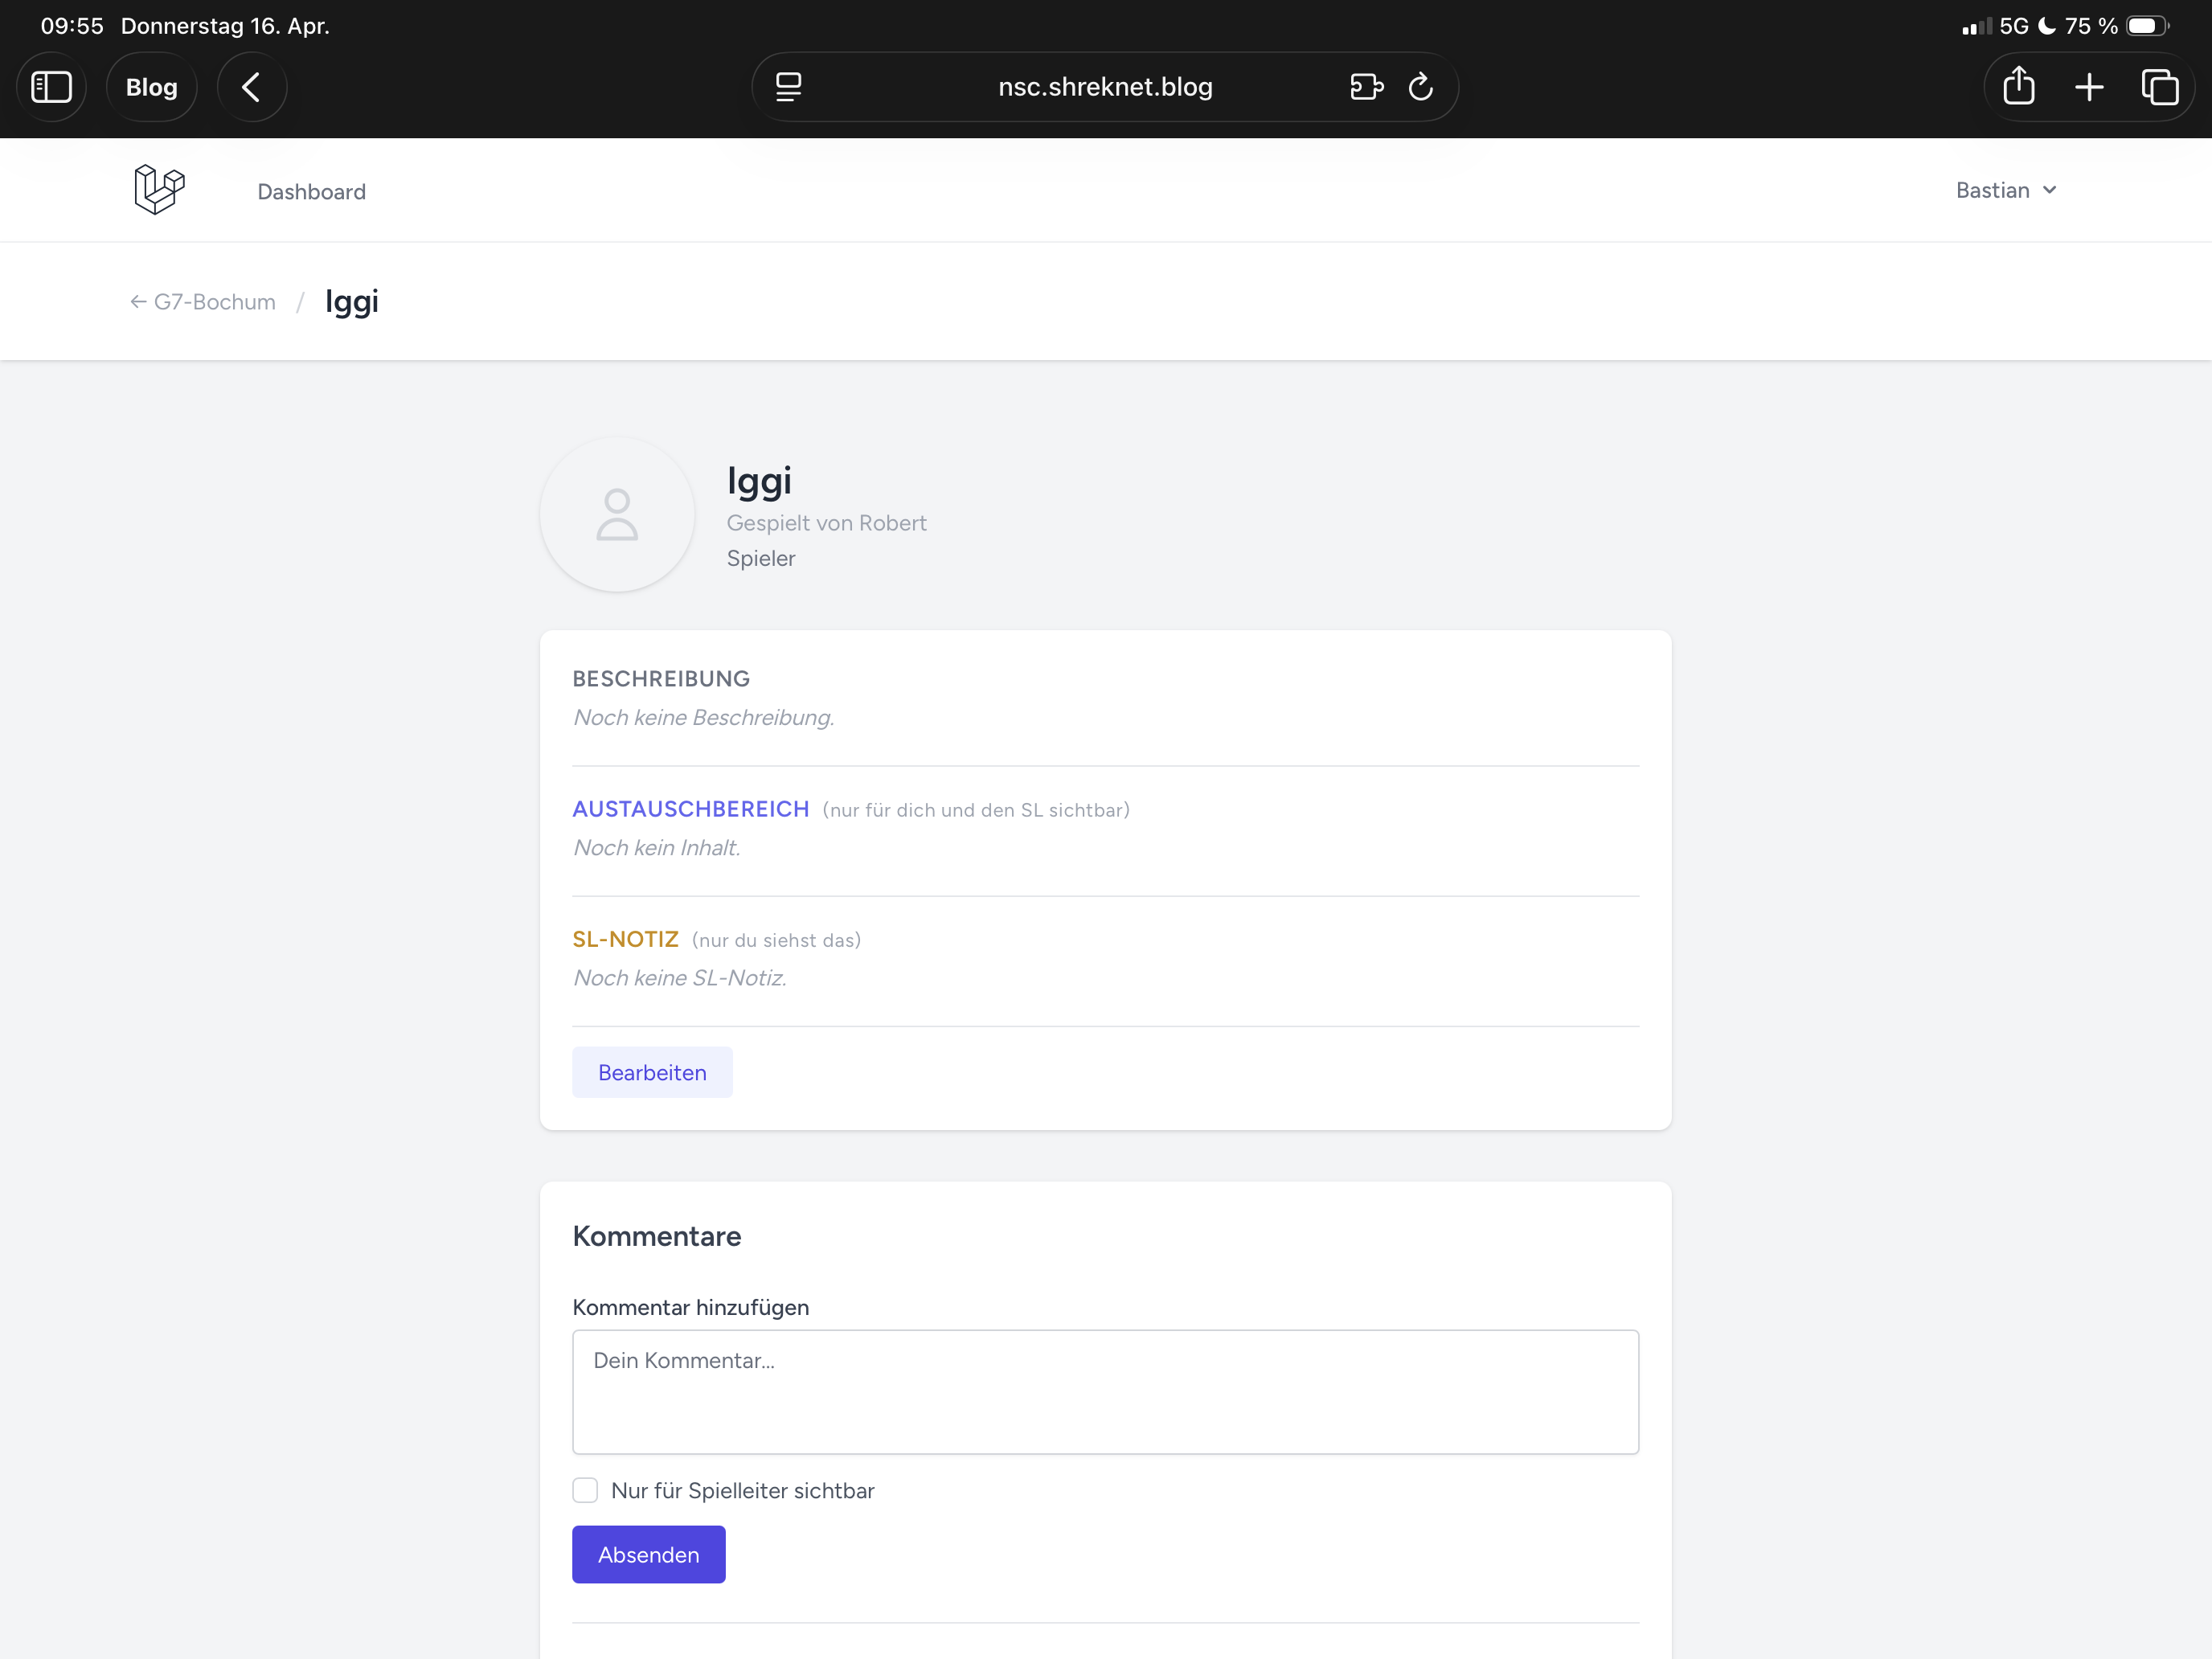Return to G7-Bochum via breadcrumb

[x=203, y=302]
